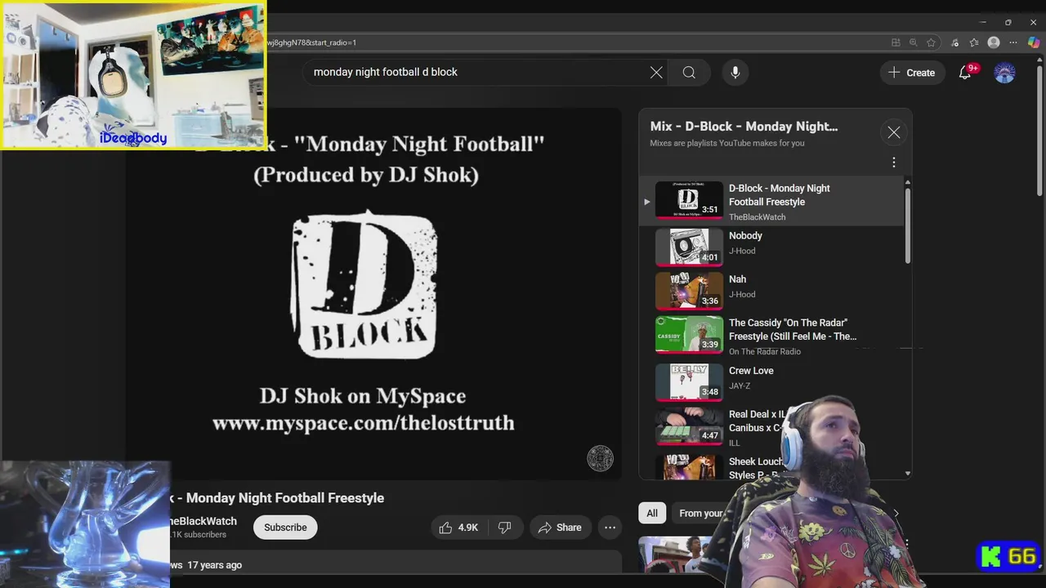Click the playlist panel scrollbar thumb
This screenshot has height=588, width=1046.
point(907,225)
